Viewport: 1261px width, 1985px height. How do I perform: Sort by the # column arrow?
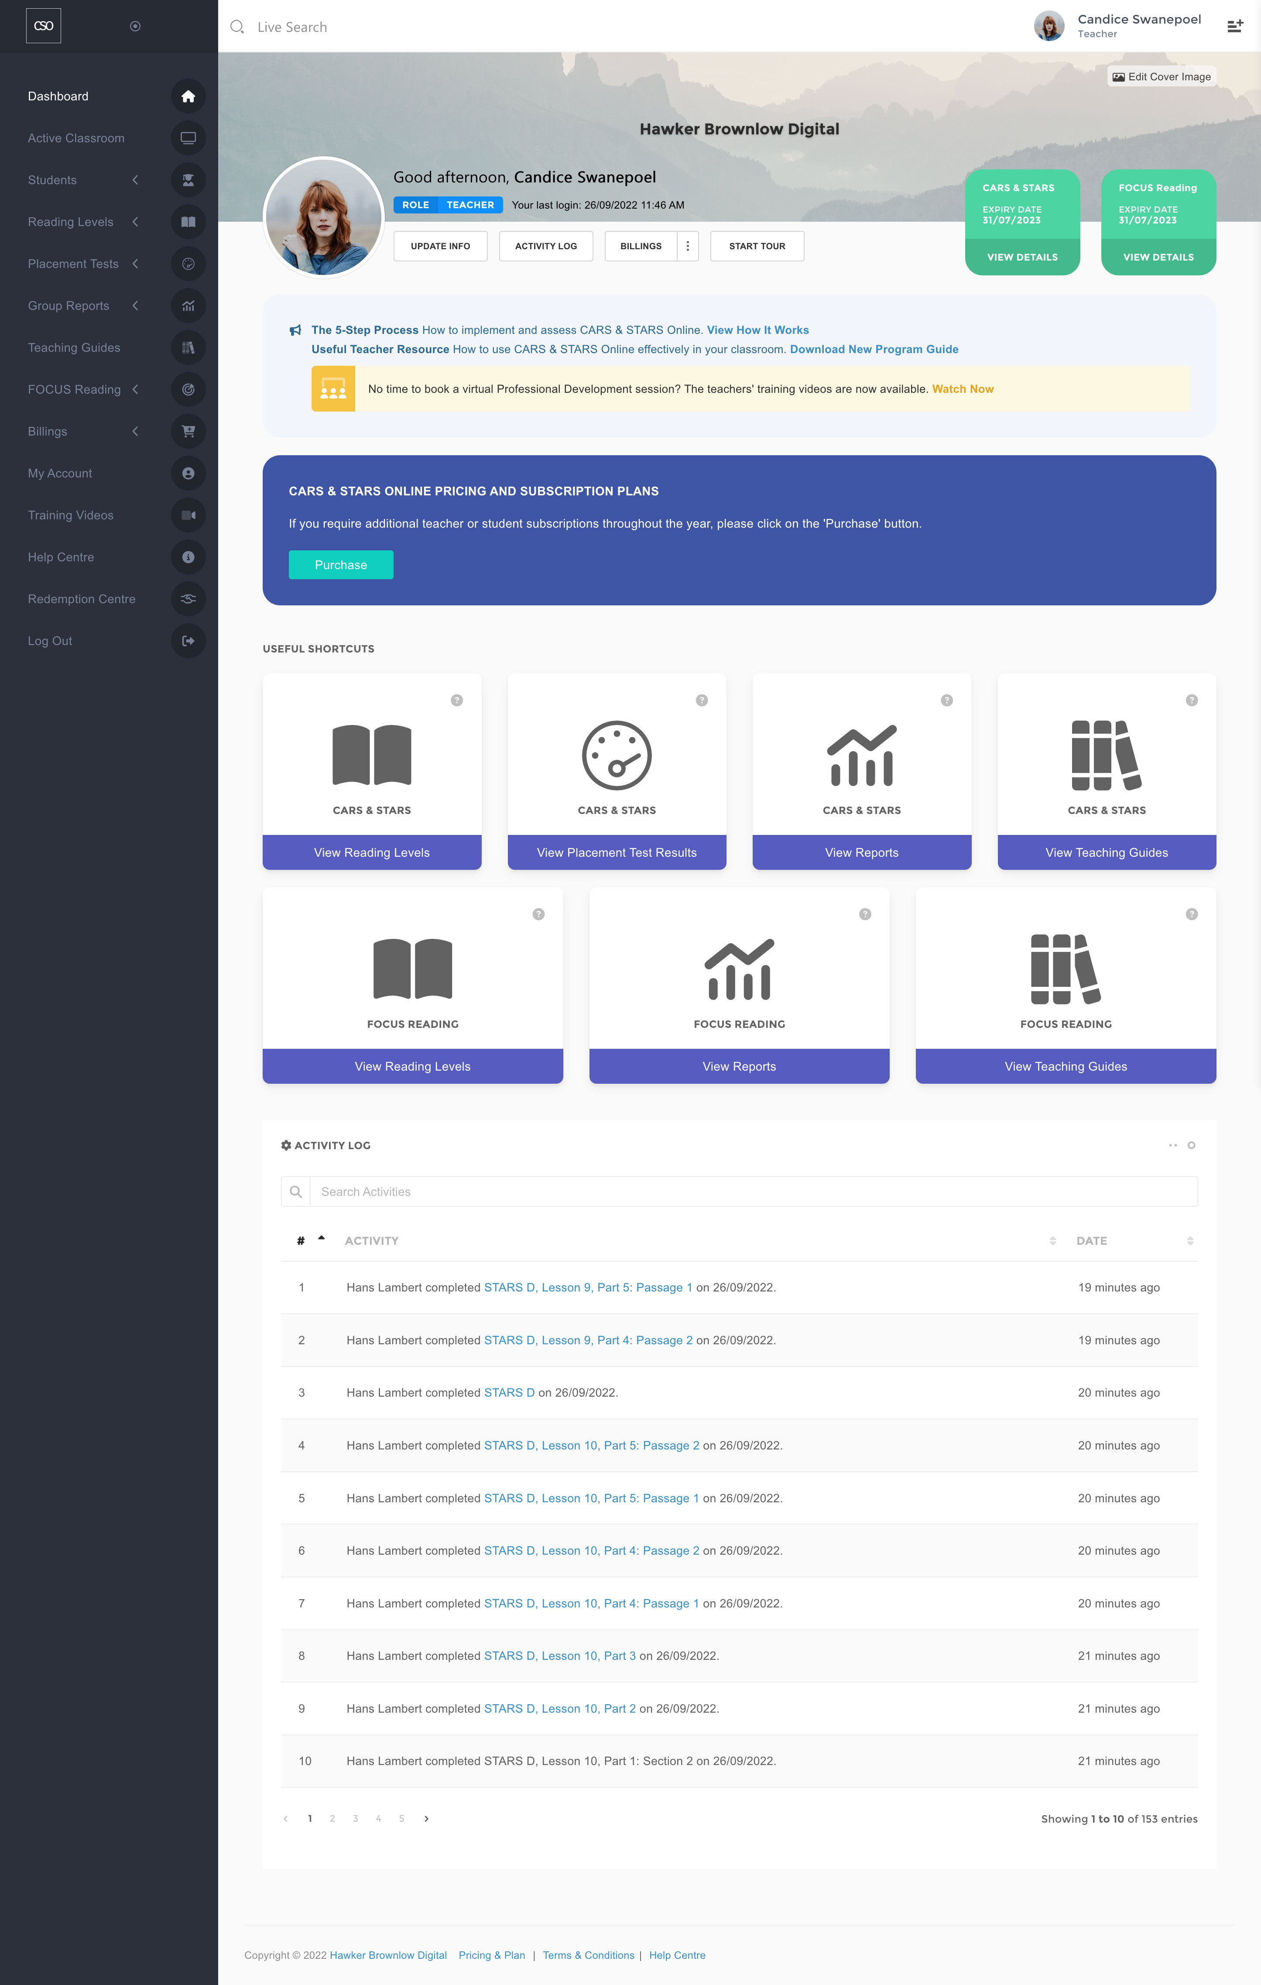[x=322, y=1239]
